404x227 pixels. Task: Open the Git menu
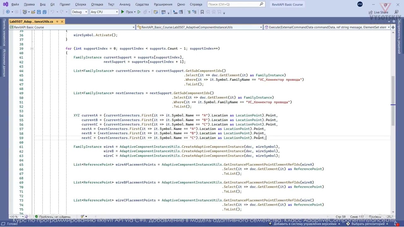[52, 4]
